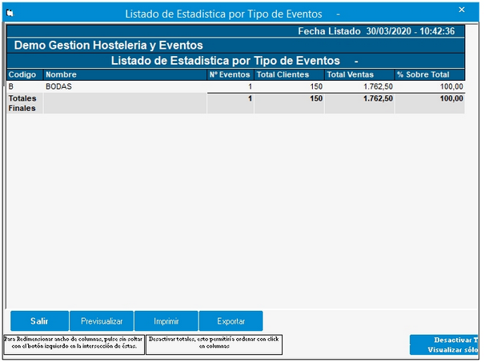Click the Redimensionar ancho de columnas hint box
Viewport: 485px width, 362px height.
coord(74,344)
